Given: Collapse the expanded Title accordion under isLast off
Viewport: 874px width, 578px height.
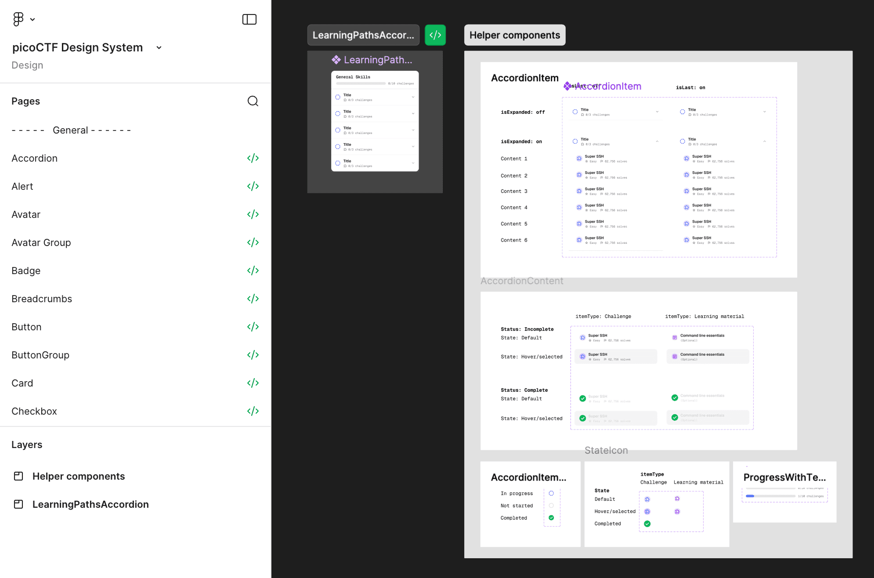Looking at the screenshot, I should tap(657, 141).
